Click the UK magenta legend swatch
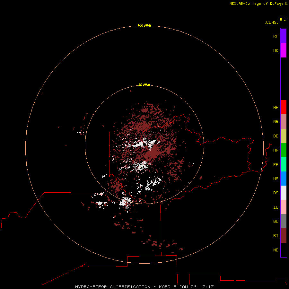The image size is (289, 289). (284, 50)
